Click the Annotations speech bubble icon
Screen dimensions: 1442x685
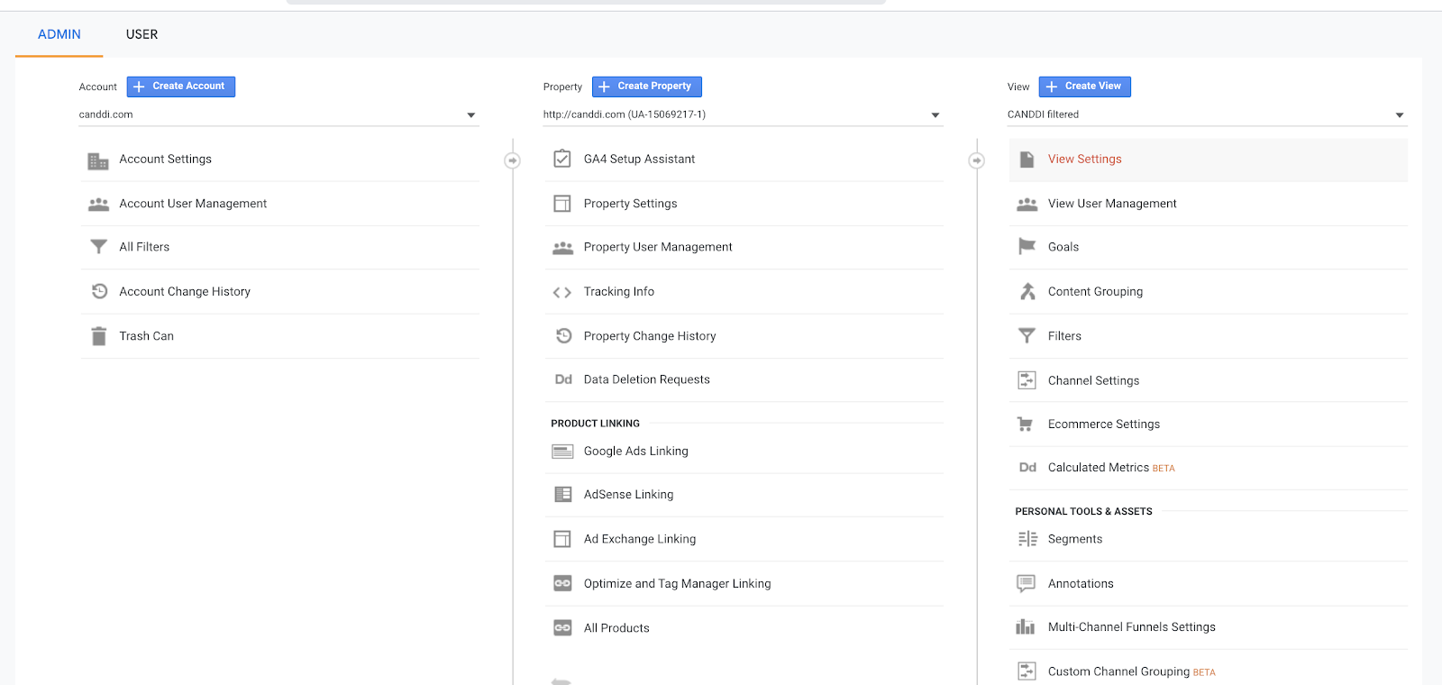coord(1026,583)
